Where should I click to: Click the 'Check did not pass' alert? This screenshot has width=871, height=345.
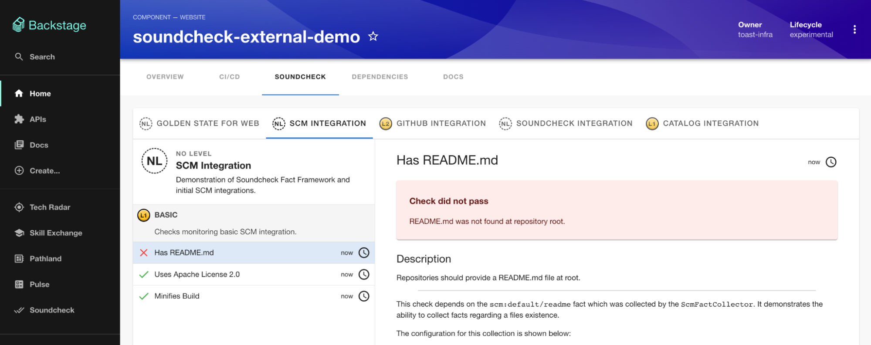pyautogui.click(x=617, y=210)
